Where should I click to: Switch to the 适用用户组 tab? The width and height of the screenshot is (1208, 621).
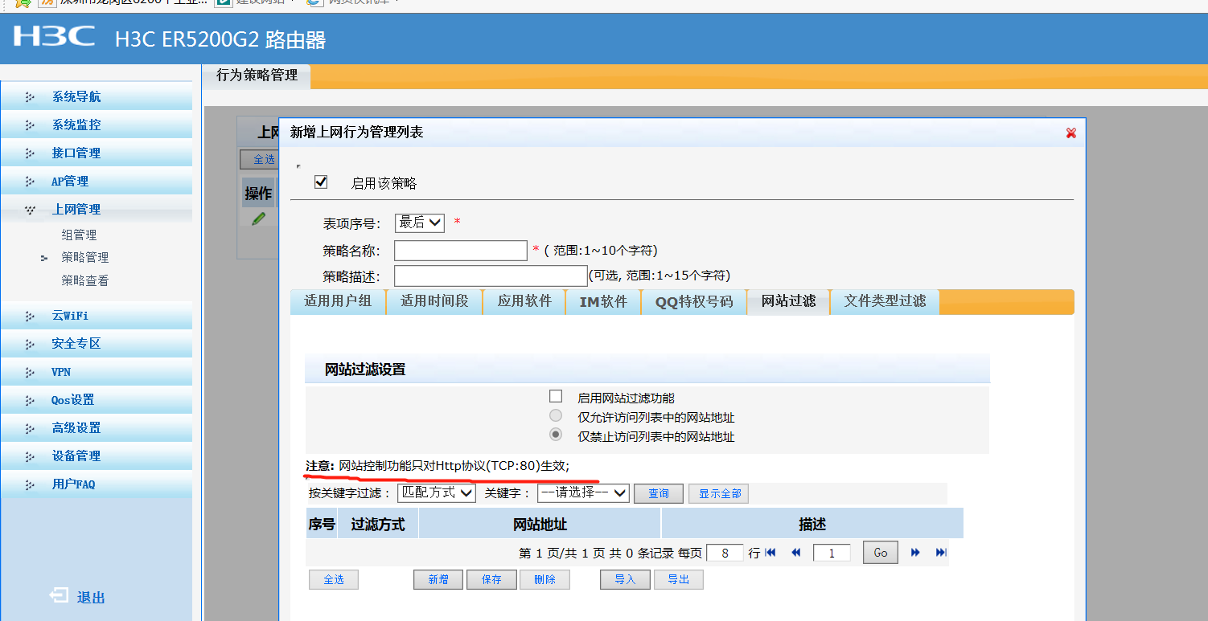[x=338, y=301]
